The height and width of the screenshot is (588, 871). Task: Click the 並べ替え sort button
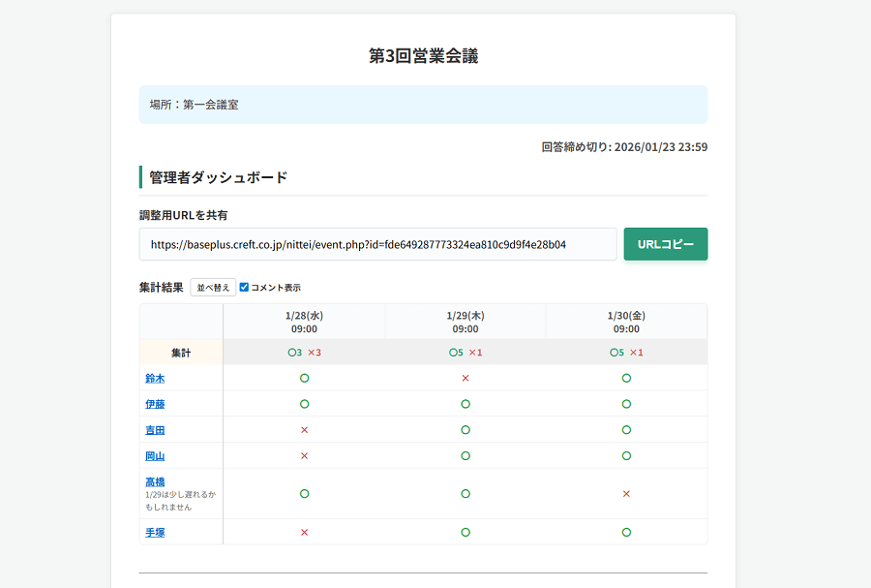tap(213, 288)
